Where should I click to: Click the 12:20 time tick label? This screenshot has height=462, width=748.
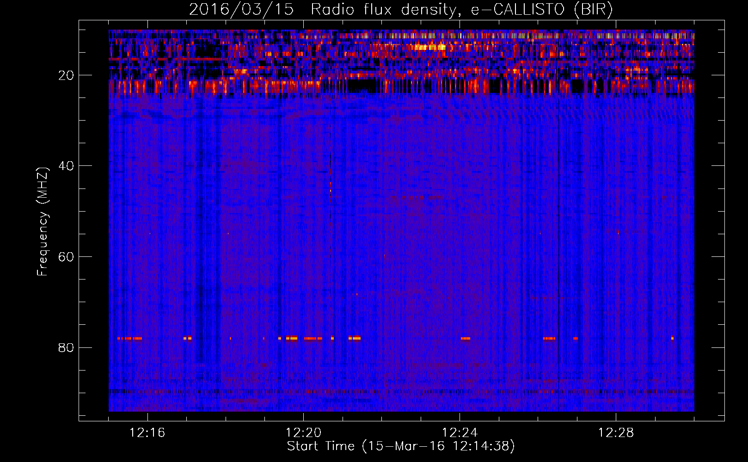pyautogui.click(x=304, y=433)
